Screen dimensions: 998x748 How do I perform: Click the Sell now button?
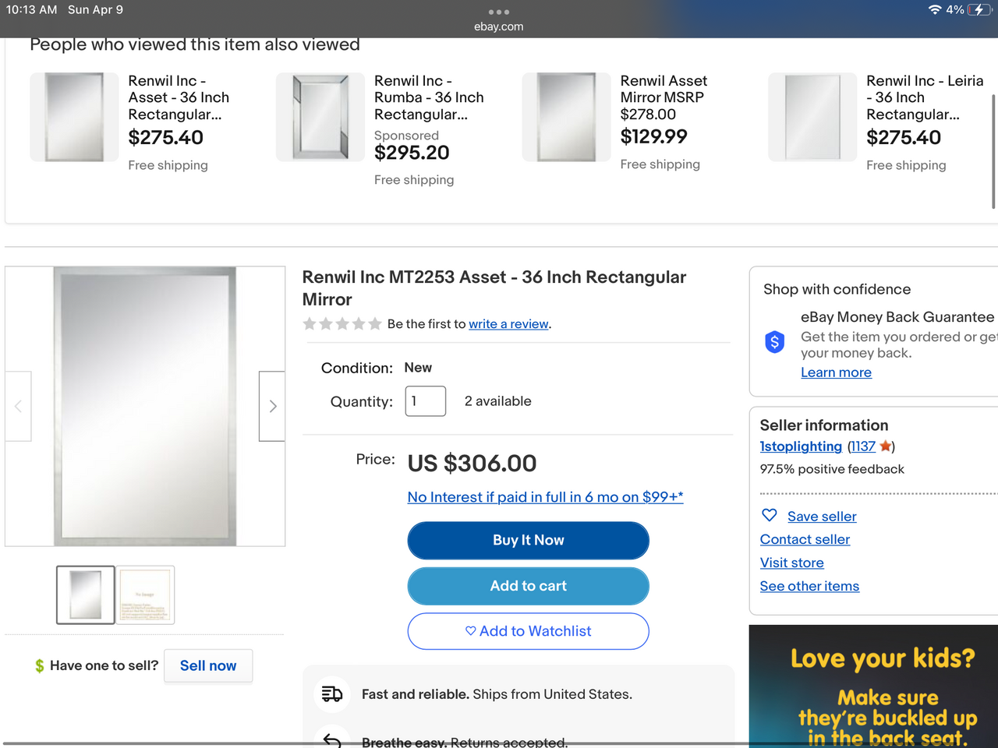point(208,666)
